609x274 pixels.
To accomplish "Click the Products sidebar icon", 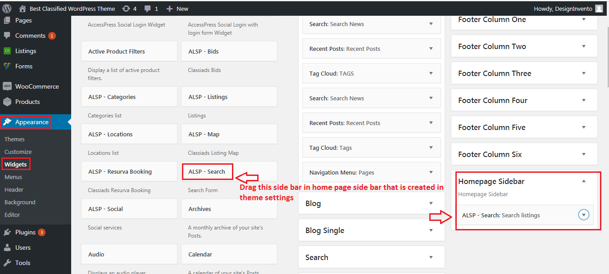I will click(7, 102).
